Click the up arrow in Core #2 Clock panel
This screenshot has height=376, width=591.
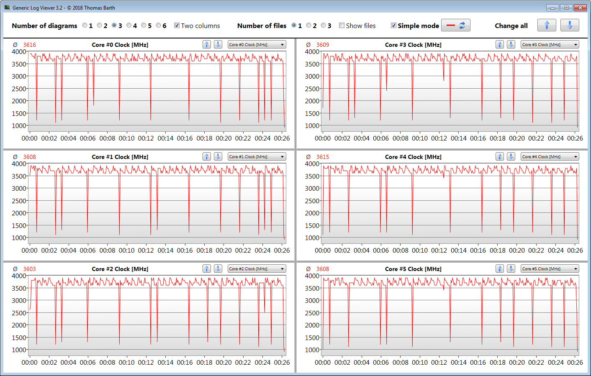tap(207, 269)
